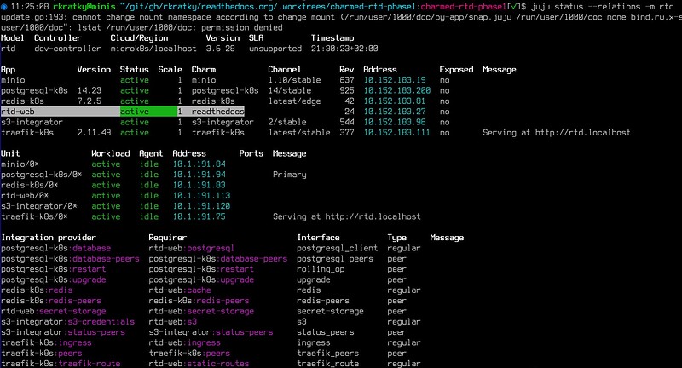Click the App table Serving at http://rtd.localhost message
The width and height of the screenshot is (682, 368).
pyautogui.click(x=557, y=133)
